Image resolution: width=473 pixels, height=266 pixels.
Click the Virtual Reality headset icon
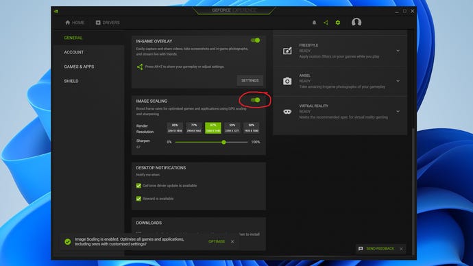[287, 112]
